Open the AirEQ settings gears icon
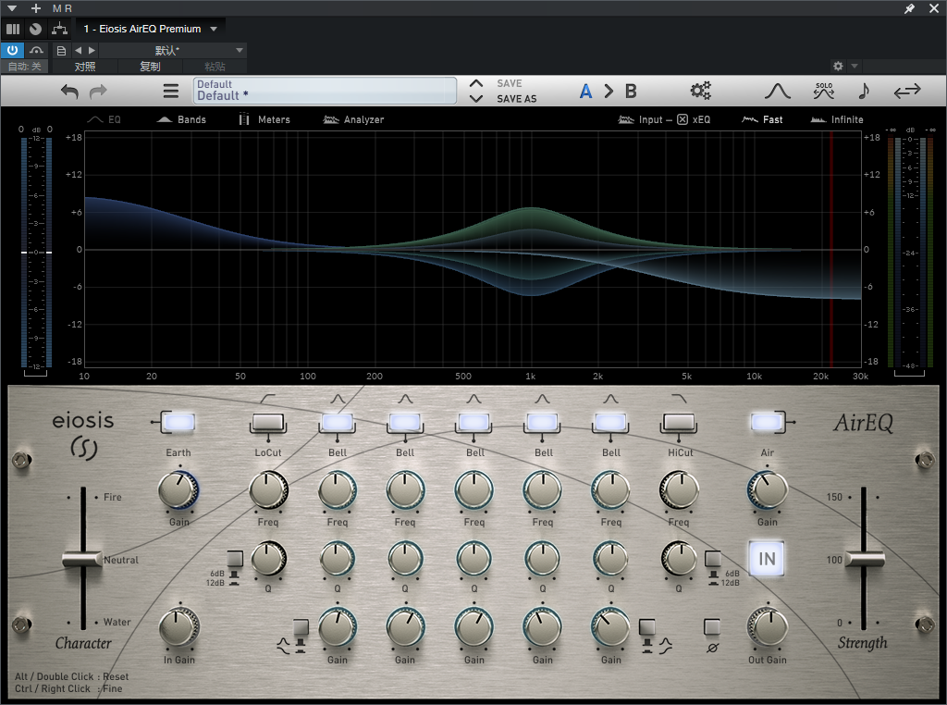The width and height of the screenshot is (947, 705). pyautogui.click(x=701, y=92)
